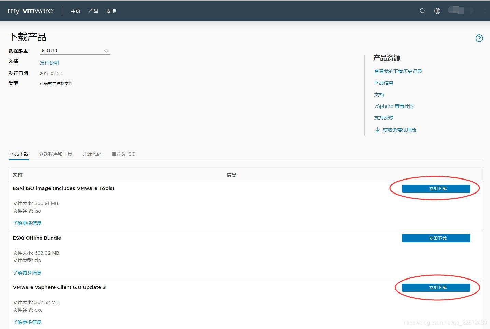Click the download arrow beside 获取免费试用版
Image resolution: width=490 pixels, height=329 pixels.
(x=377, y=130)
